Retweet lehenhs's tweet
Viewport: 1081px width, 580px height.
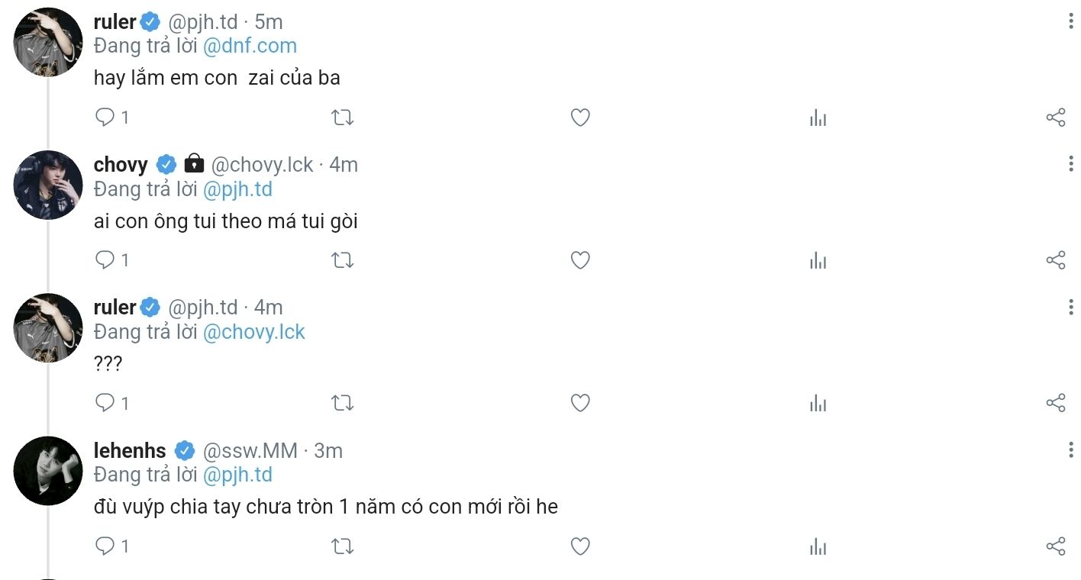[x=343, y=546]
